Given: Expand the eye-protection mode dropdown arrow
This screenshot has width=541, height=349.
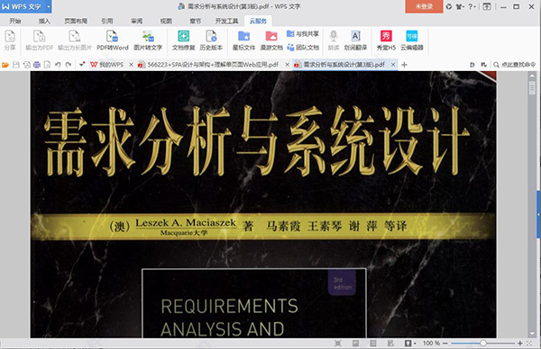Looking at the screenshot, I should coord(415,343).
